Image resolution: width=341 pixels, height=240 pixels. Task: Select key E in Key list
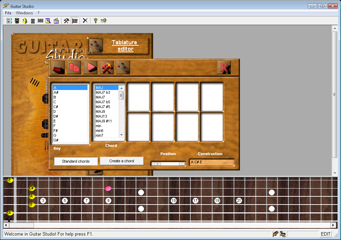point(70,121)
